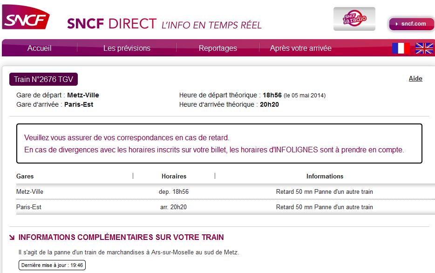The width and height of the screenshot is (435, 273).
Task: Click the SNCF logo
Action: [x=26, y=17]
